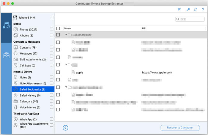Tick the Photos (3027) checkbox
The image size is (208, 135).
[52, 29]
